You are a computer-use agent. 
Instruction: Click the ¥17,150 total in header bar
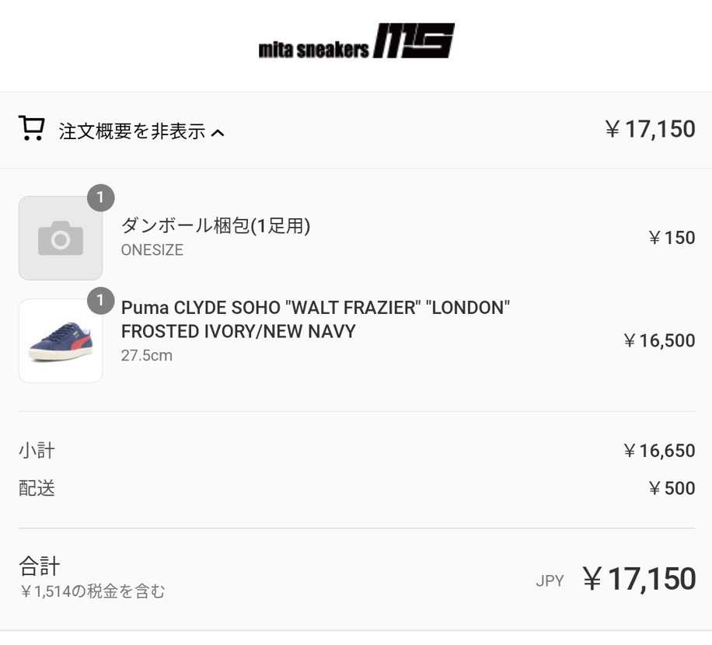(x=650, y=129)
